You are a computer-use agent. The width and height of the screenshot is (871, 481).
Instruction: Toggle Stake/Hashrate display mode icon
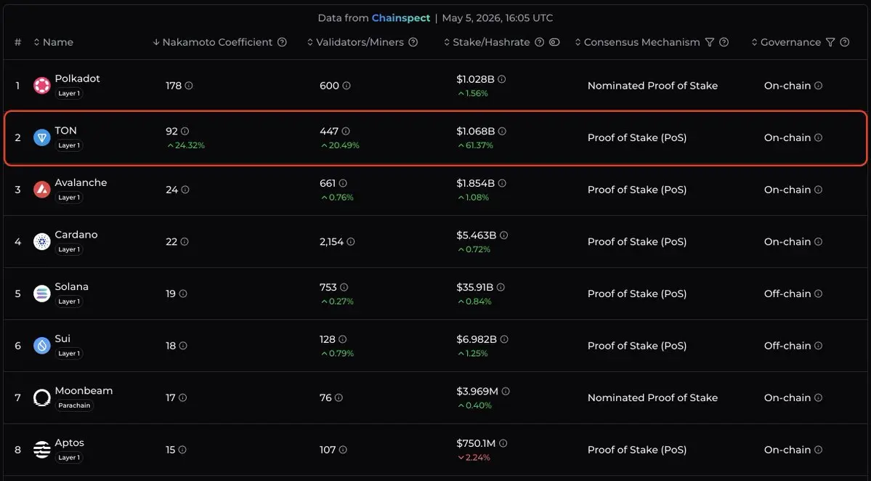pos(554,42)
